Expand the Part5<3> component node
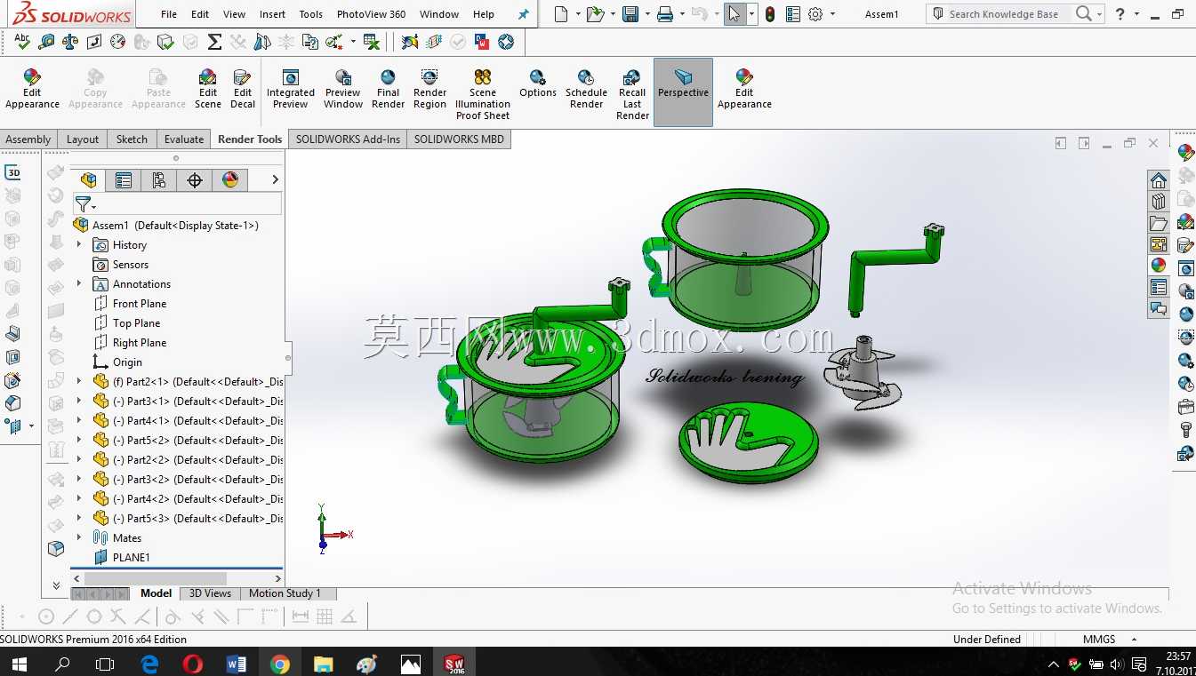This screenshot has width=1196, height=676. [x=79, y=519]
